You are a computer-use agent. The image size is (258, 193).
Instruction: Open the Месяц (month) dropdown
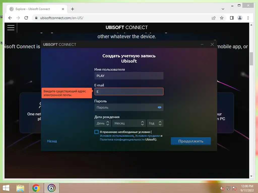pyautogui.click(x=129, y=123)
